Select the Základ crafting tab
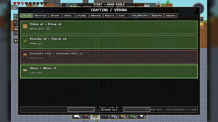 pos(26,16)
